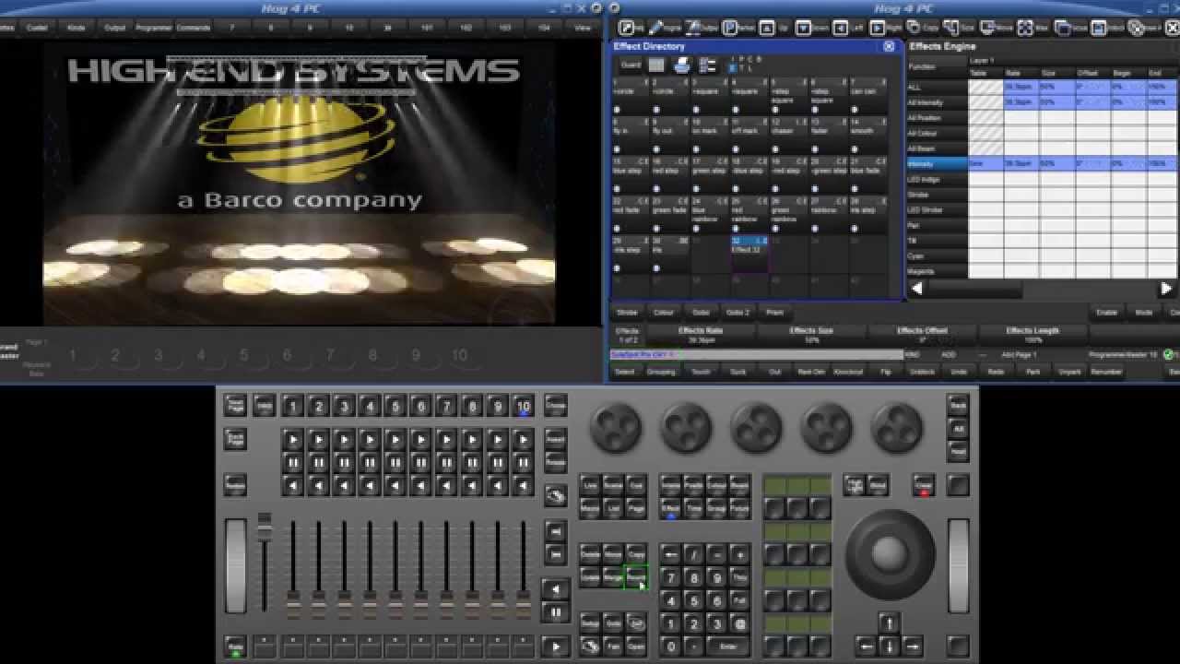Click the Copy window toolbar icon
The height and width of the screenshot is (664, 1180).
[x=923, y=29]
